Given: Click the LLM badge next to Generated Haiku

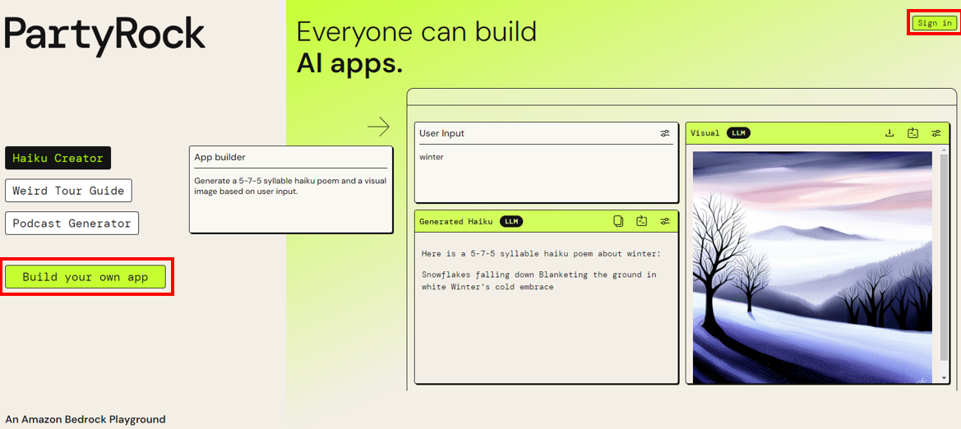Looking at the screenshot, I should pyautogui.click(x=511, y=221).
